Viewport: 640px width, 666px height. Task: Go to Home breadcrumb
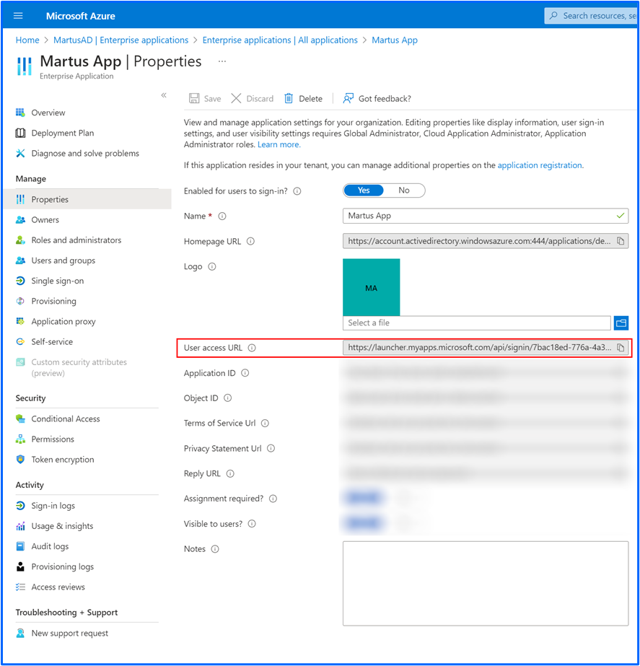click(x=27, y=40)
